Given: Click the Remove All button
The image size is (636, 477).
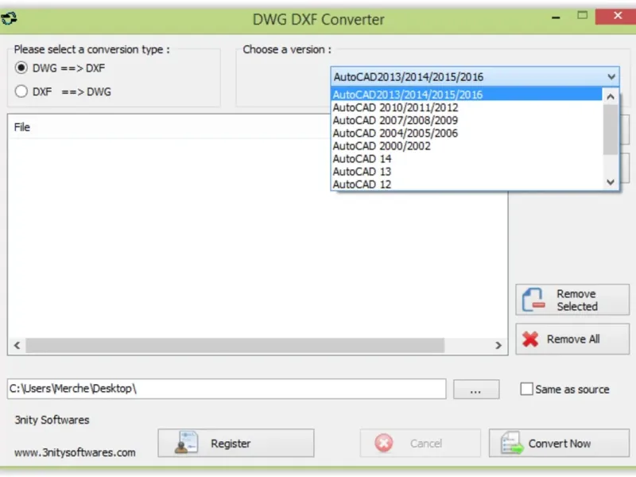Looking at the screenshot, I should coord(572,339).
